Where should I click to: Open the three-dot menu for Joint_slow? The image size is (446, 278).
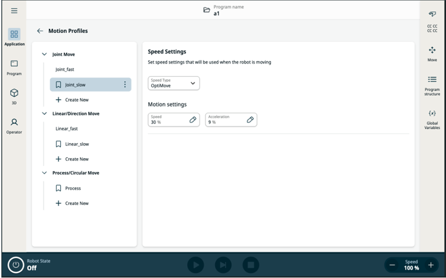click(x=125, y=85)
